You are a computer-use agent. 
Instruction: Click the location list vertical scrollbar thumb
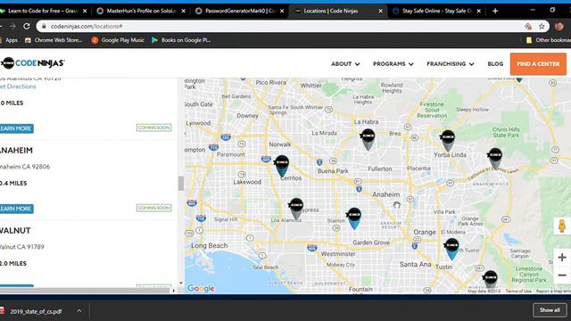click(180, 184)
